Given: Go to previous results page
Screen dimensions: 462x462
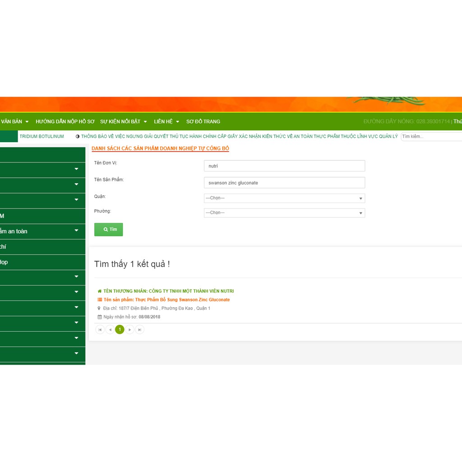Looking at the screenshot, I should pos(110,330).
